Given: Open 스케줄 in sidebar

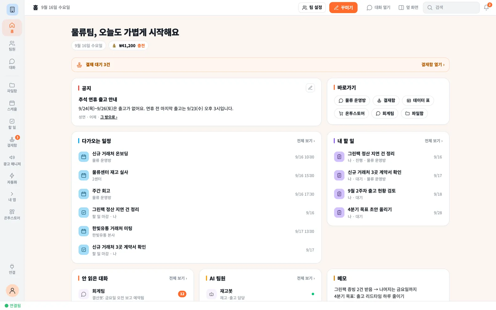Looking at the screenshot, I should 12,106.
